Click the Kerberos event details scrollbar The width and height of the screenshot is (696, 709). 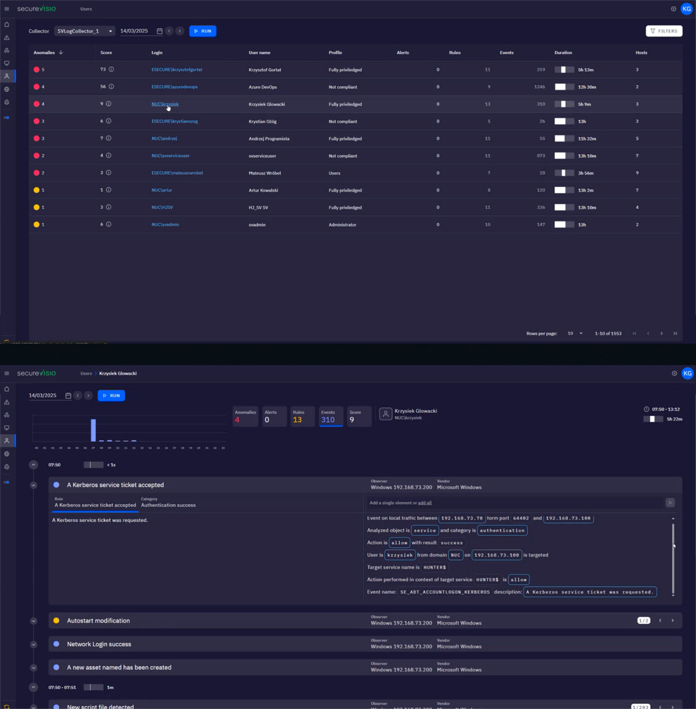pyautogui.click(x=673, y=557)
